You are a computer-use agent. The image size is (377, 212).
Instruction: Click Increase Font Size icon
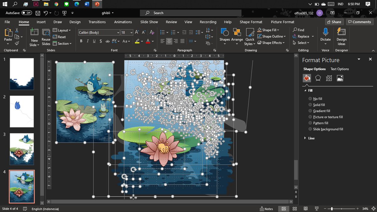[x=137, y=32]
